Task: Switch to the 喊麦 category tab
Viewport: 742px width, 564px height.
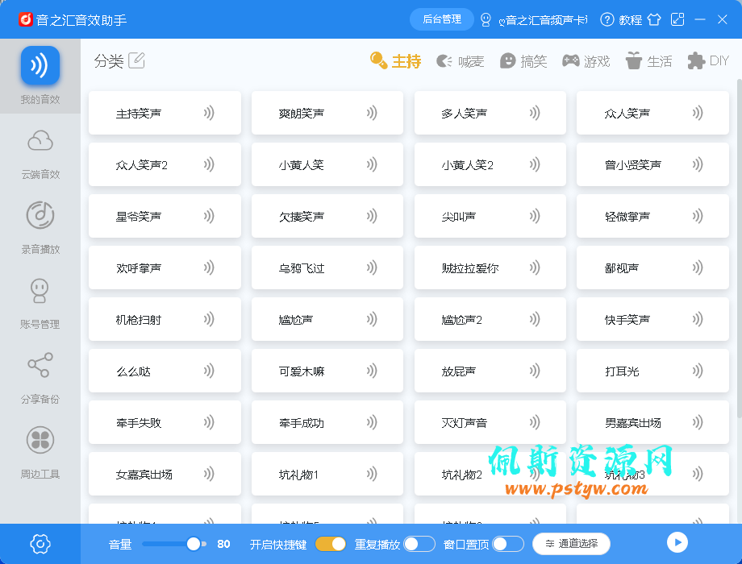Action: click(460, 61)
